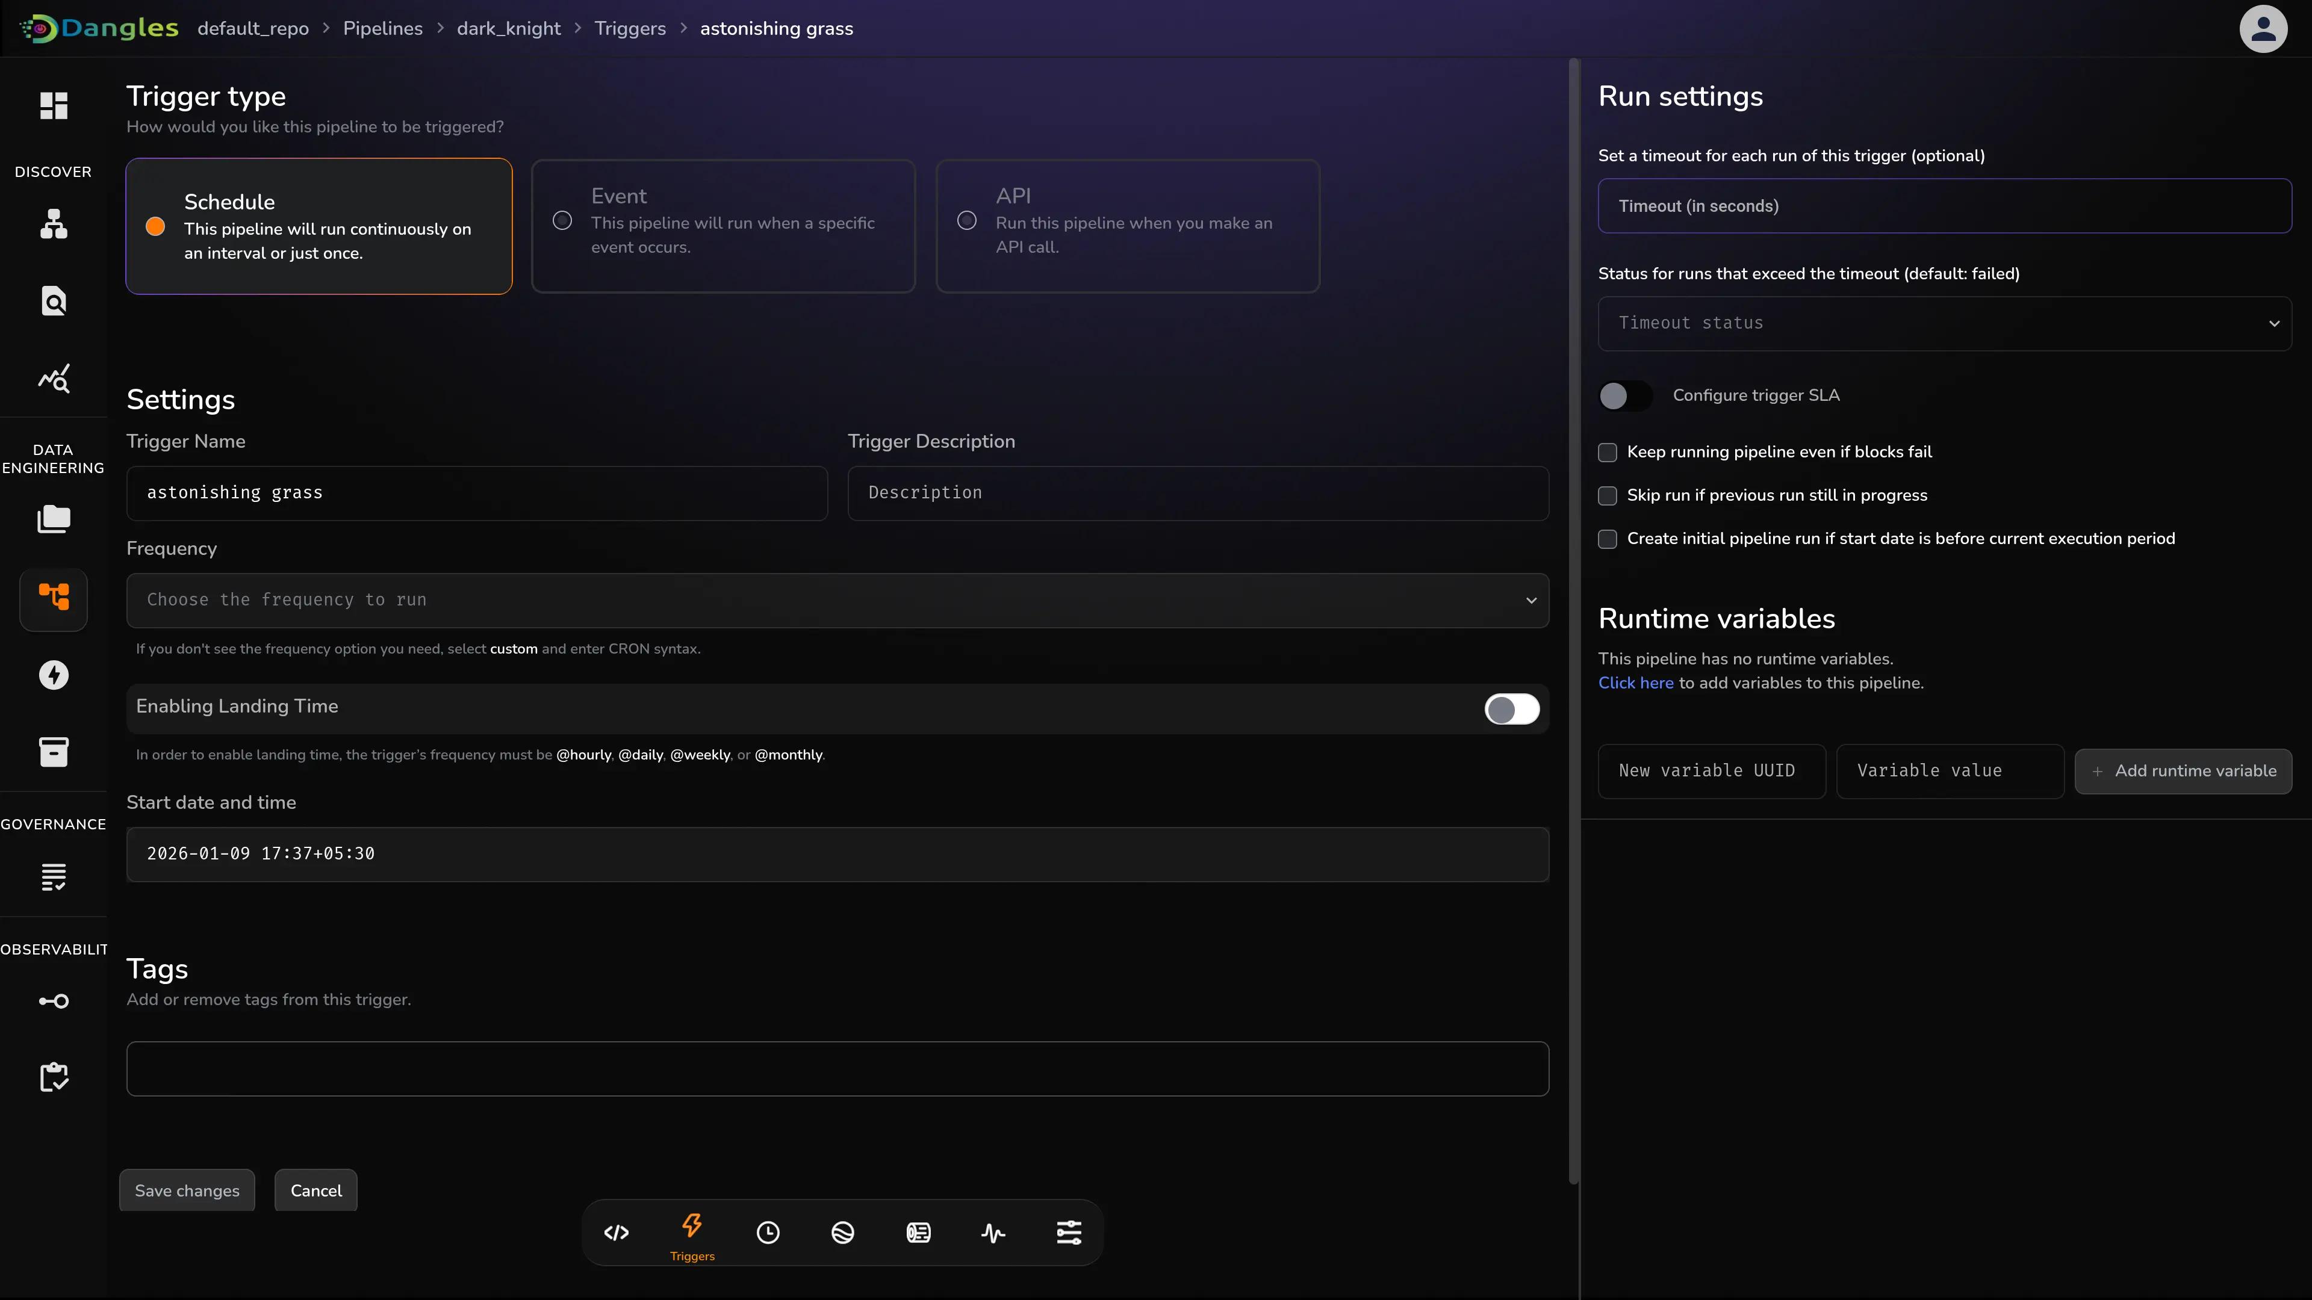Open the clock icon in bottom toolbar
Image resolution: width=2312 pixels, height=1300 pixels.
click(x=768, y=1233)
